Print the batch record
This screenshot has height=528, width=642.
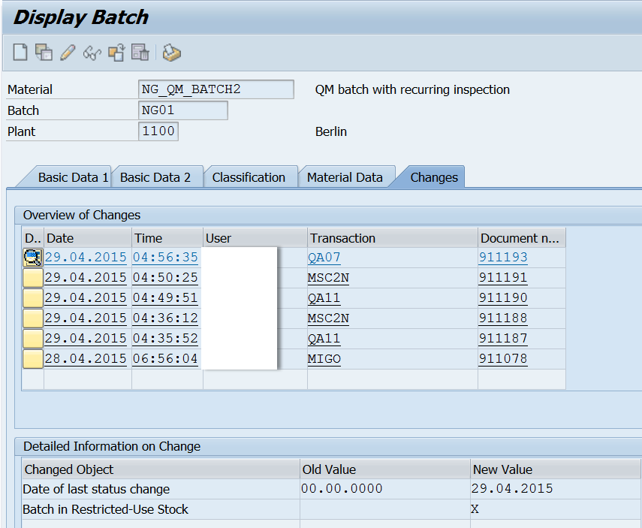pos(170,53)
